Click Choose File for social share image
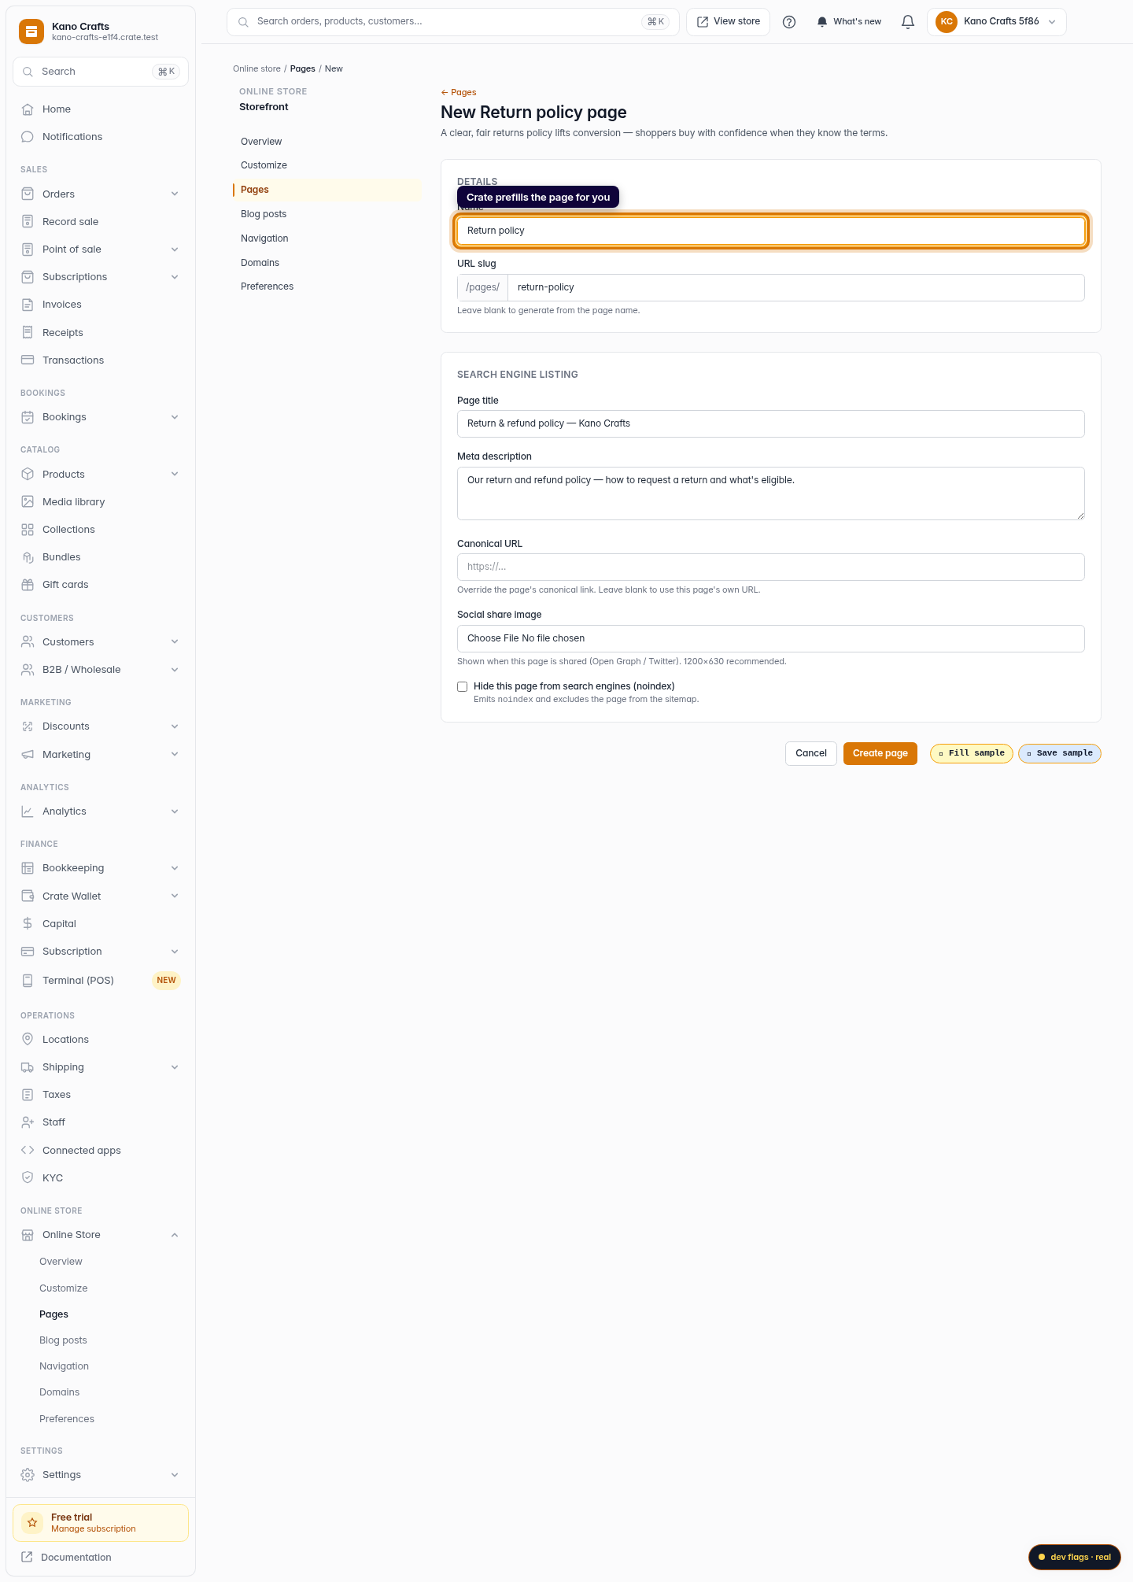Viewport: 1133px width, 1582px height. pyautogui.click(x=493, y=638)
